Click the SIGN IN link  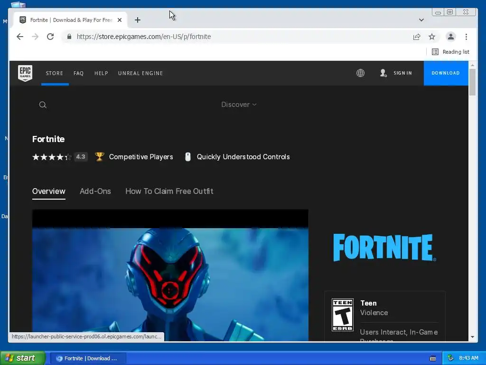402,73
